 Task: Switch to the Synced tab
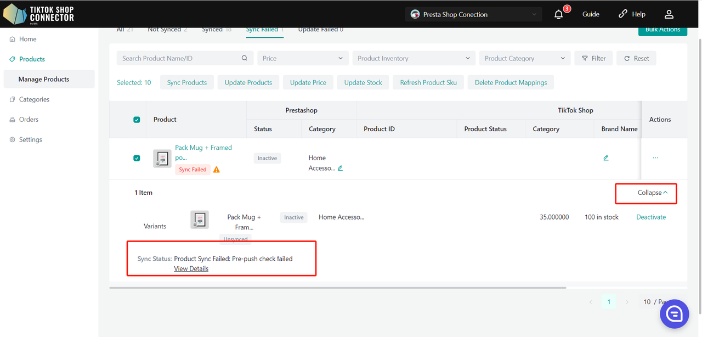click(217, 30)
